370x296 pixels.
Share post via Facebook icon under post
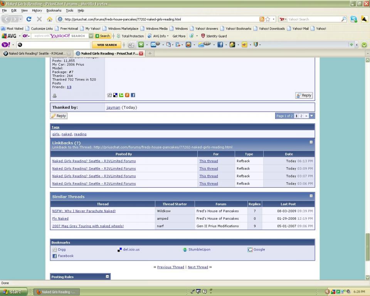[x=133, y=95]
